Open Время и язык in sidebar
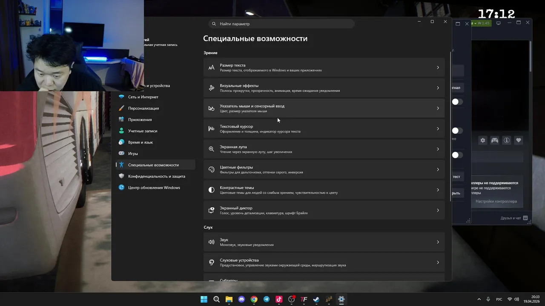The image size is (545, 306). [x=155, y=142]
